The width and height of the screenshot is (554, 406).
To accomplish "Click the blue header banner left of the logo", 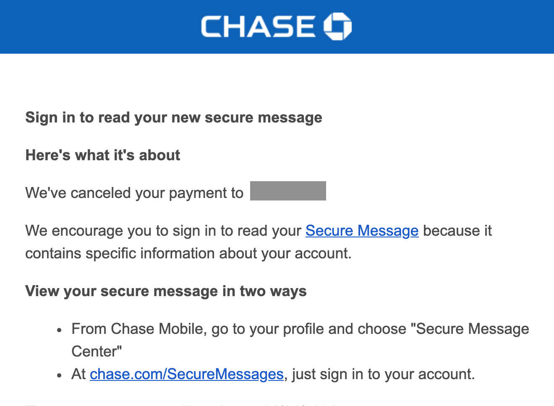I will tap(101, 27).
